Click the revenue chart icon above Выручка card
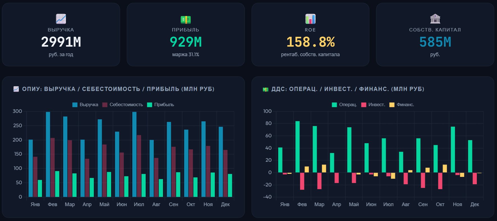The width and height of the screenshot is (497, 221). (x=61, y=19)
